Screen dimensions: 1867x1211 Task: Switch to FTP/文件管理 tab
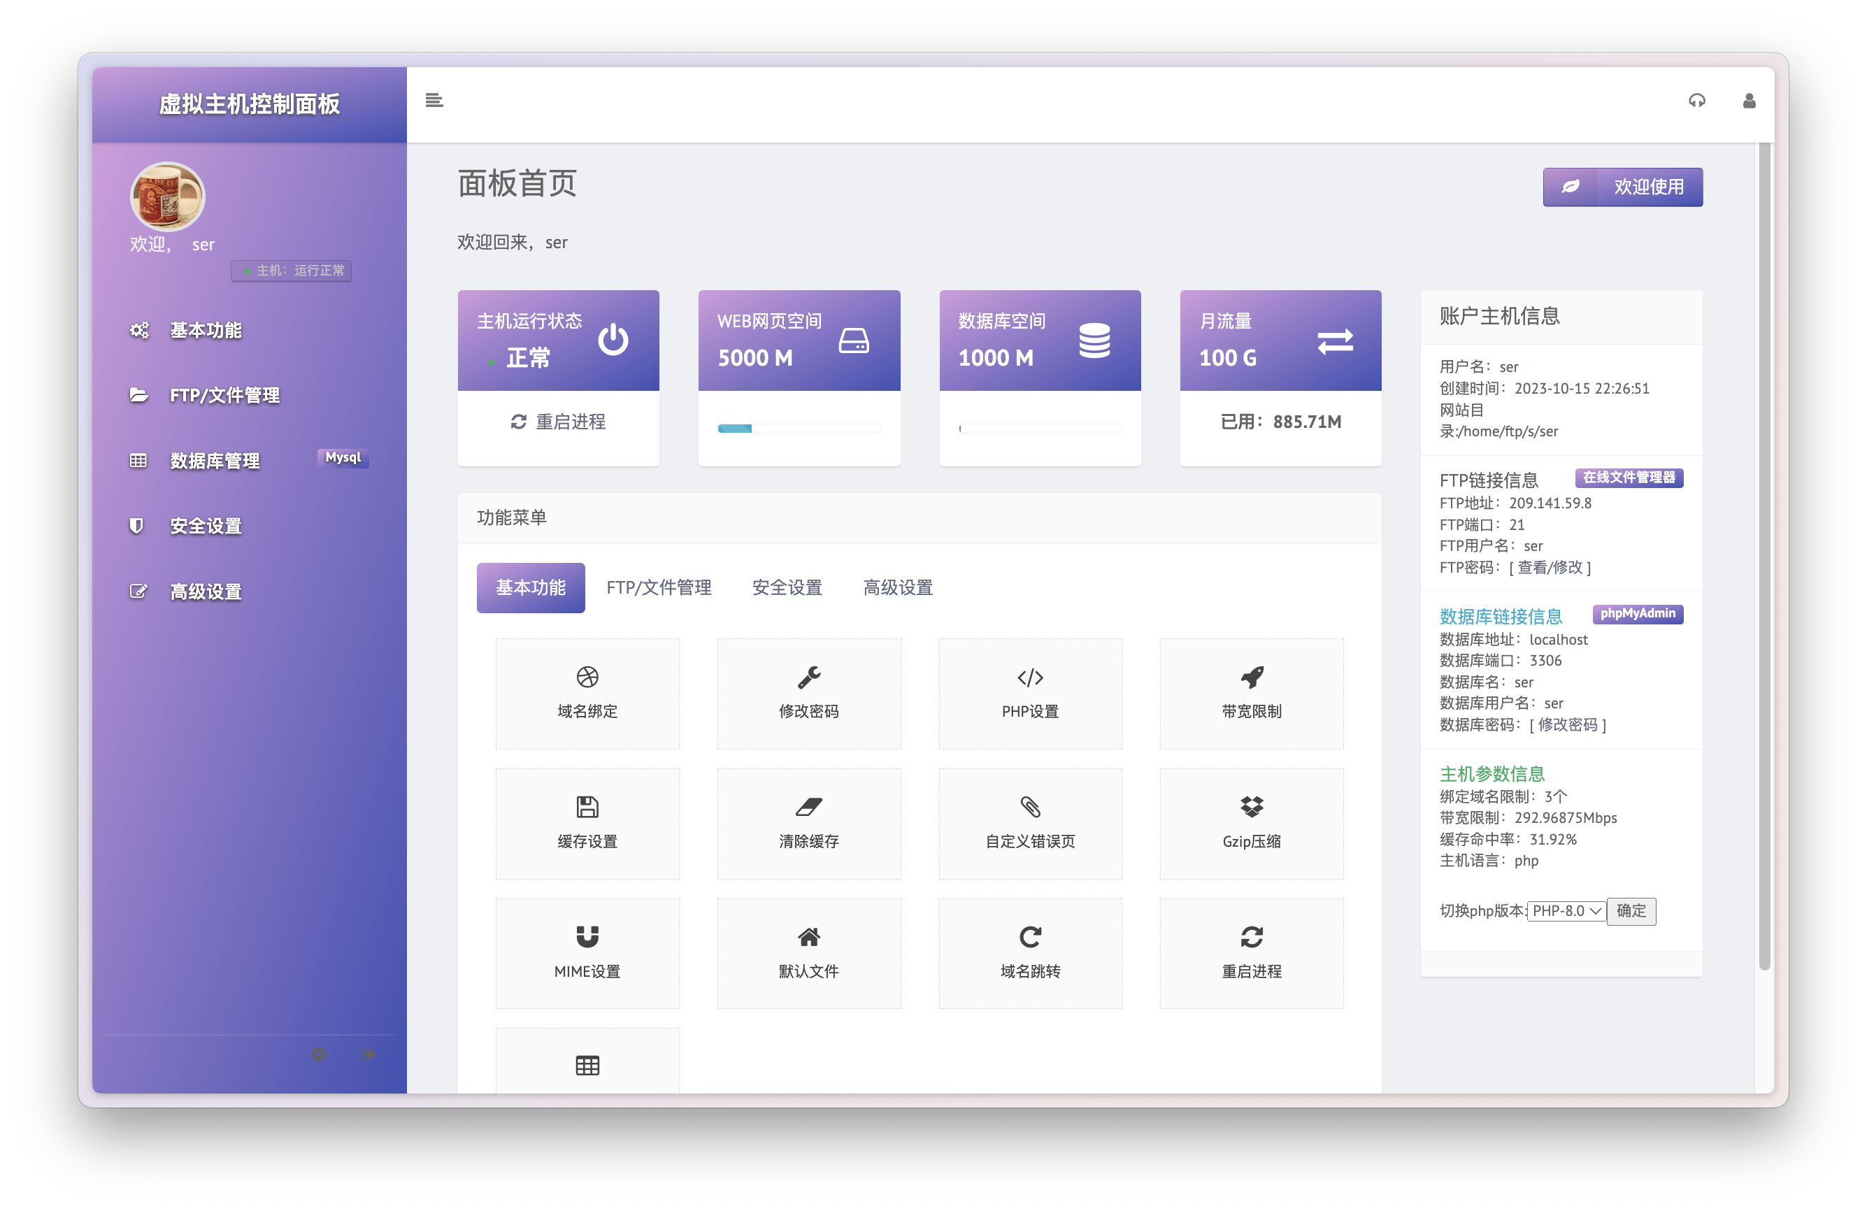pos(658,587)
